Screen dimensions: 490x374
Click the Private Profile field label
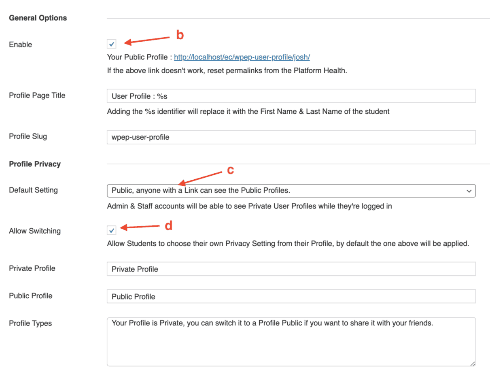[x=32, y=268]
